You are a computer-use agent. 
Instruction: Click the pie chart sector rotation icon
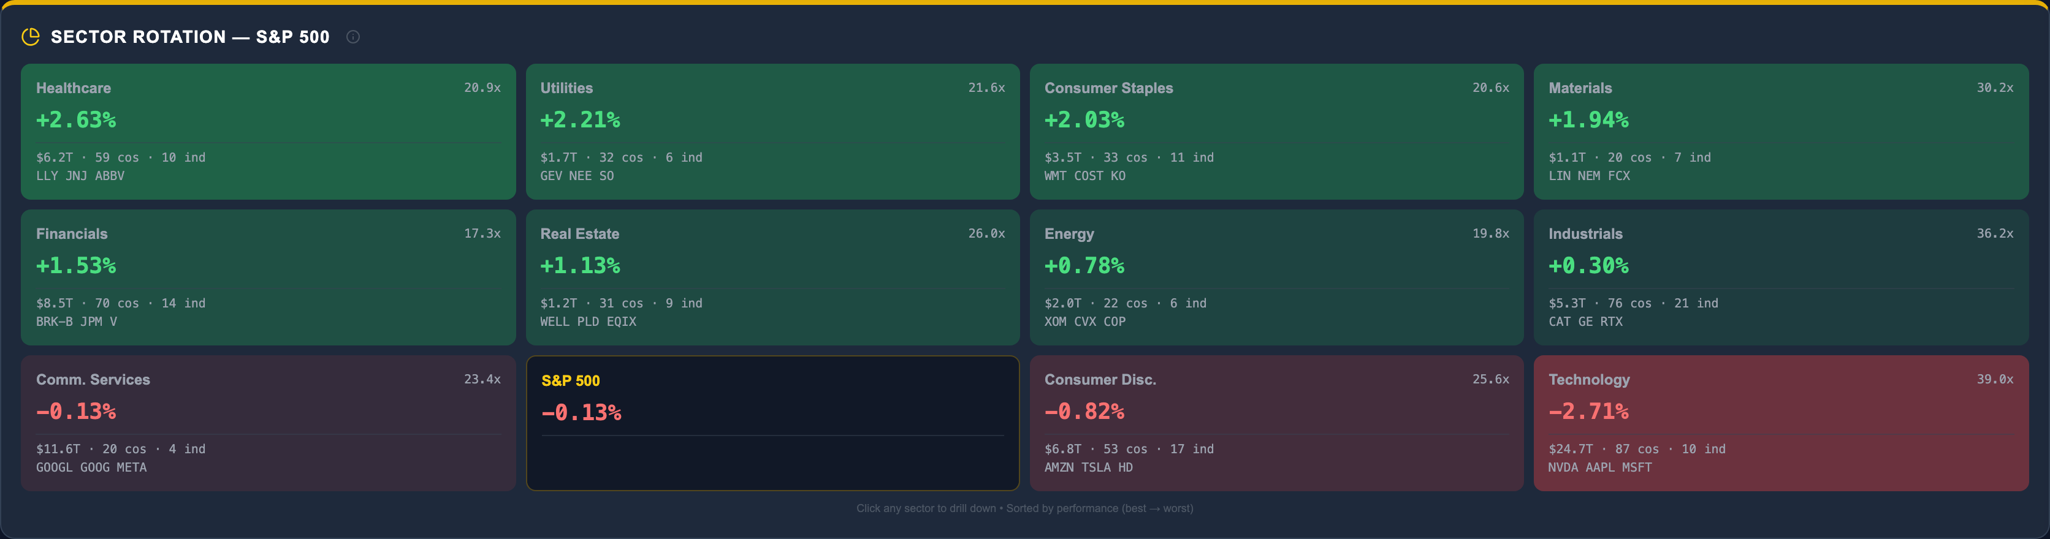point(30,37)
